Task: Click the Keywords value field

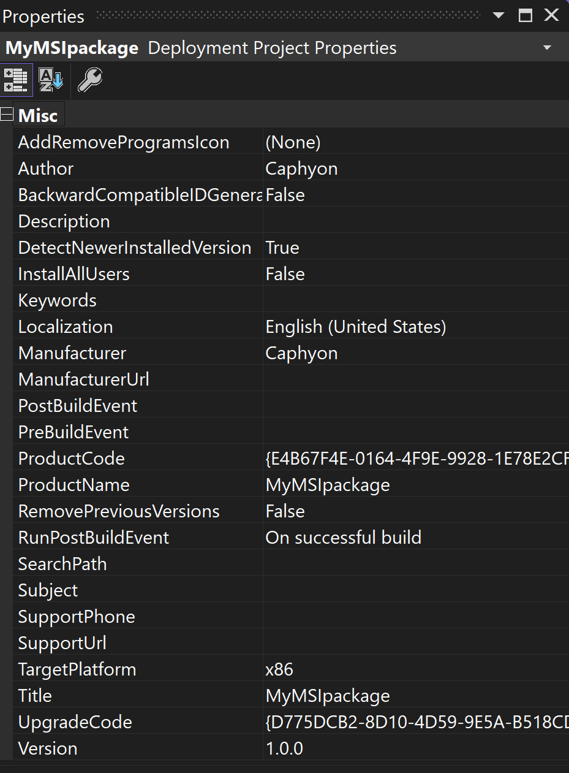Action: point(416,300)
